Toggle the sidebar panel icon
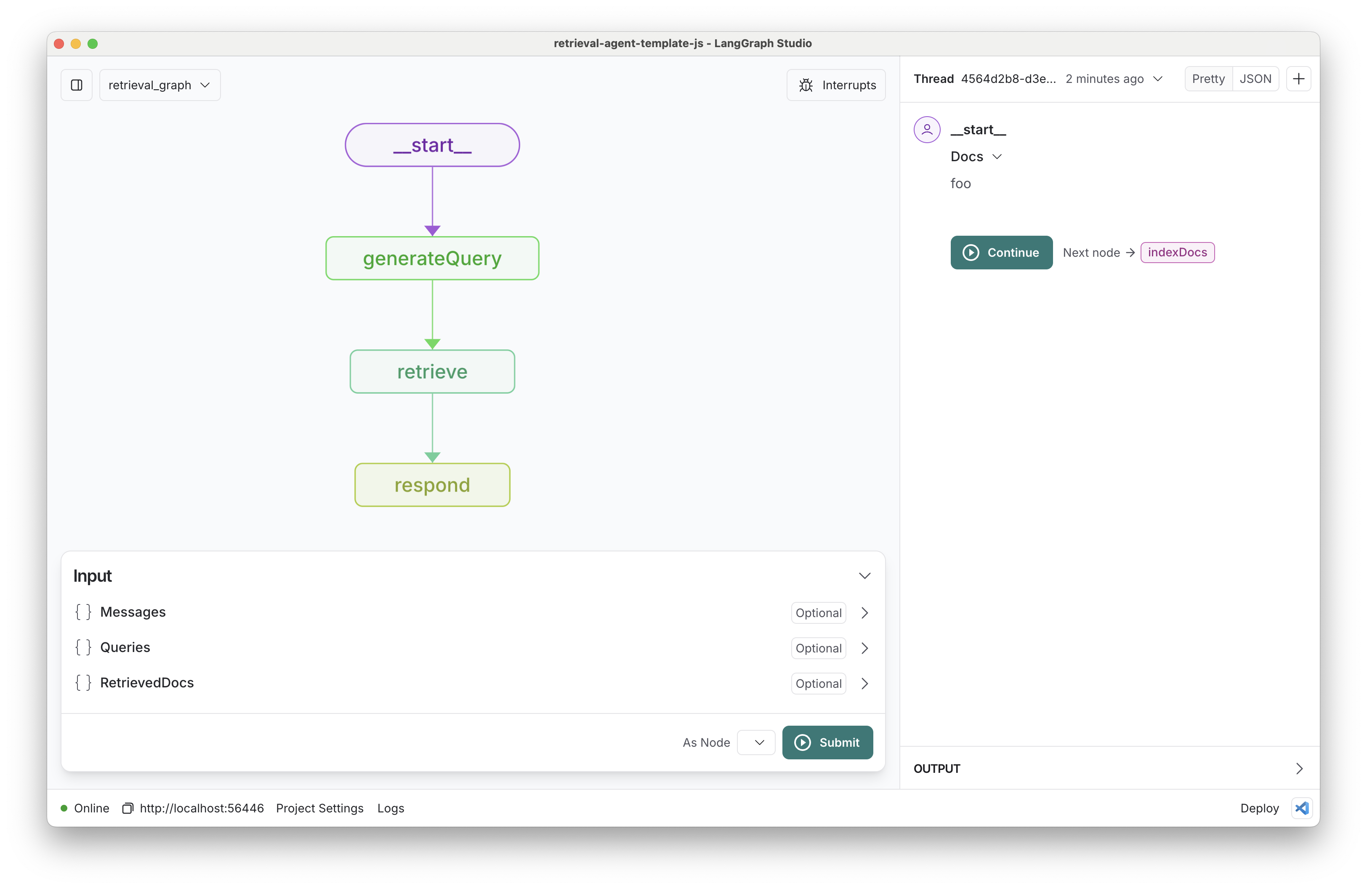The image size is (1367, 889). (77, 85)
